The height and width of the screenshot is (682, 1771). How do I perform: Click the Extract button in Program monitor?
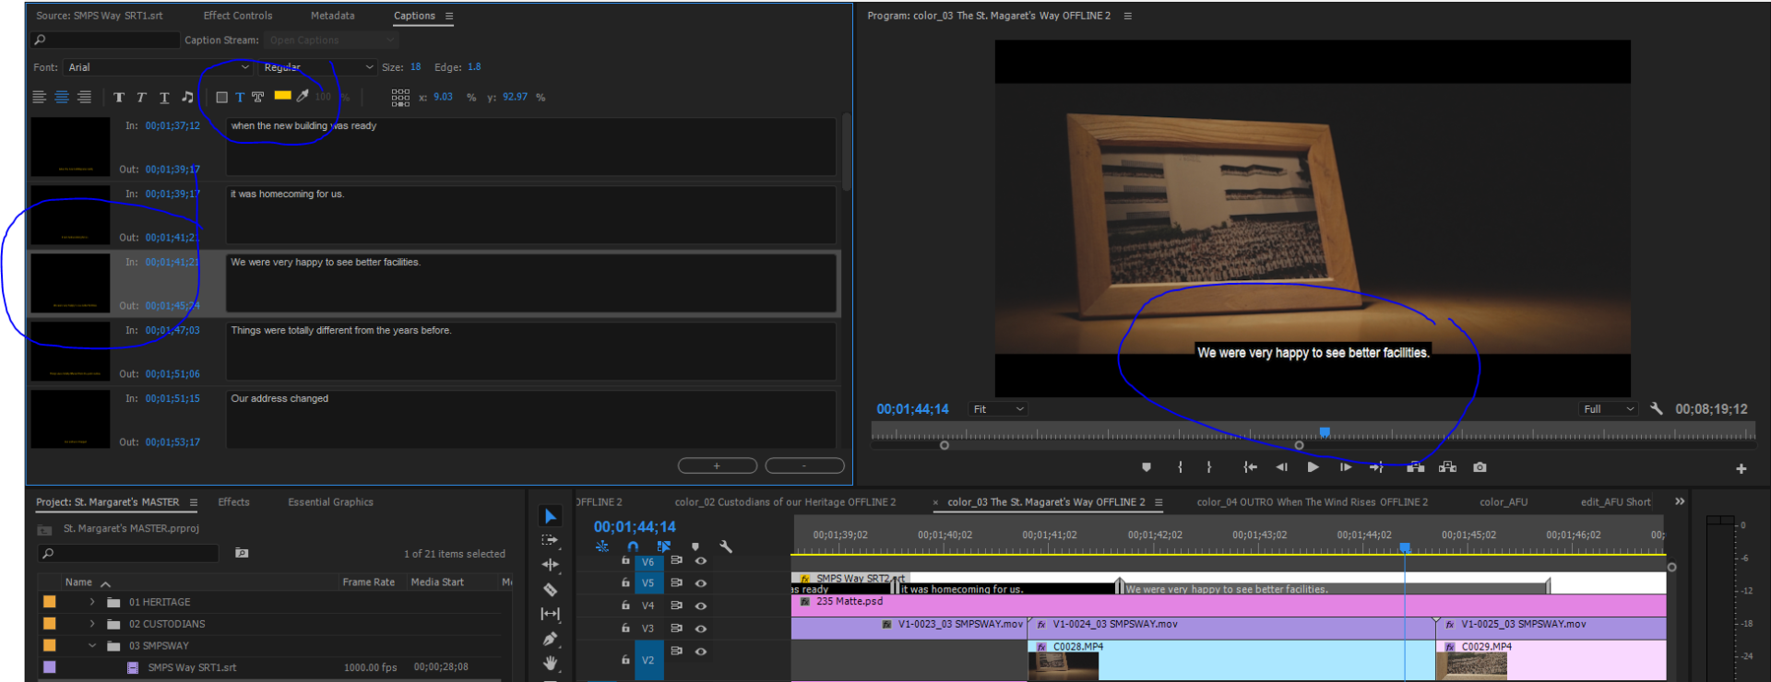pos(1447,467)
